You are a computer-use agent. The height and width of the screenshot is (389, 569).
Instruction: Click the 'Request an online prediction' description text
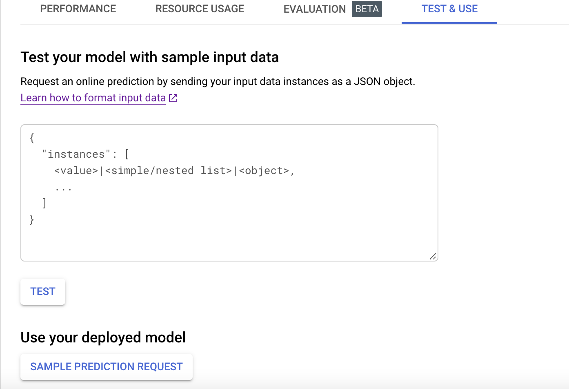click(x=218, y=82)
